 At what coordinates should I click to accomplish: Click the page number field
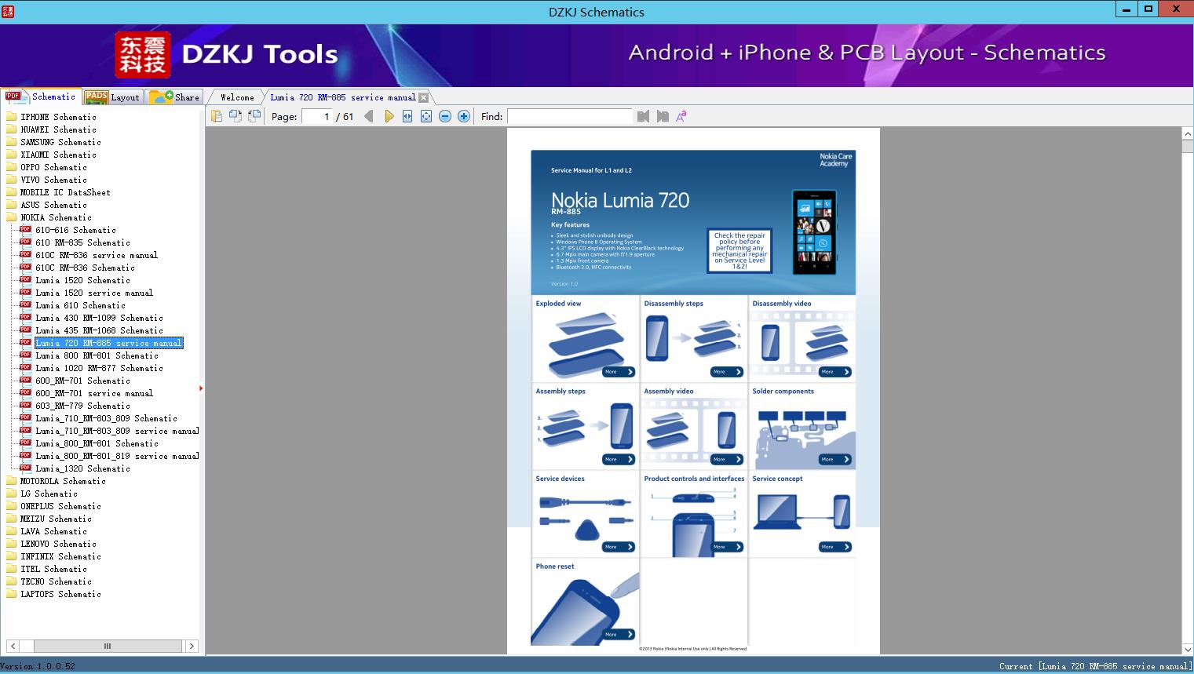tap(317, 116)
